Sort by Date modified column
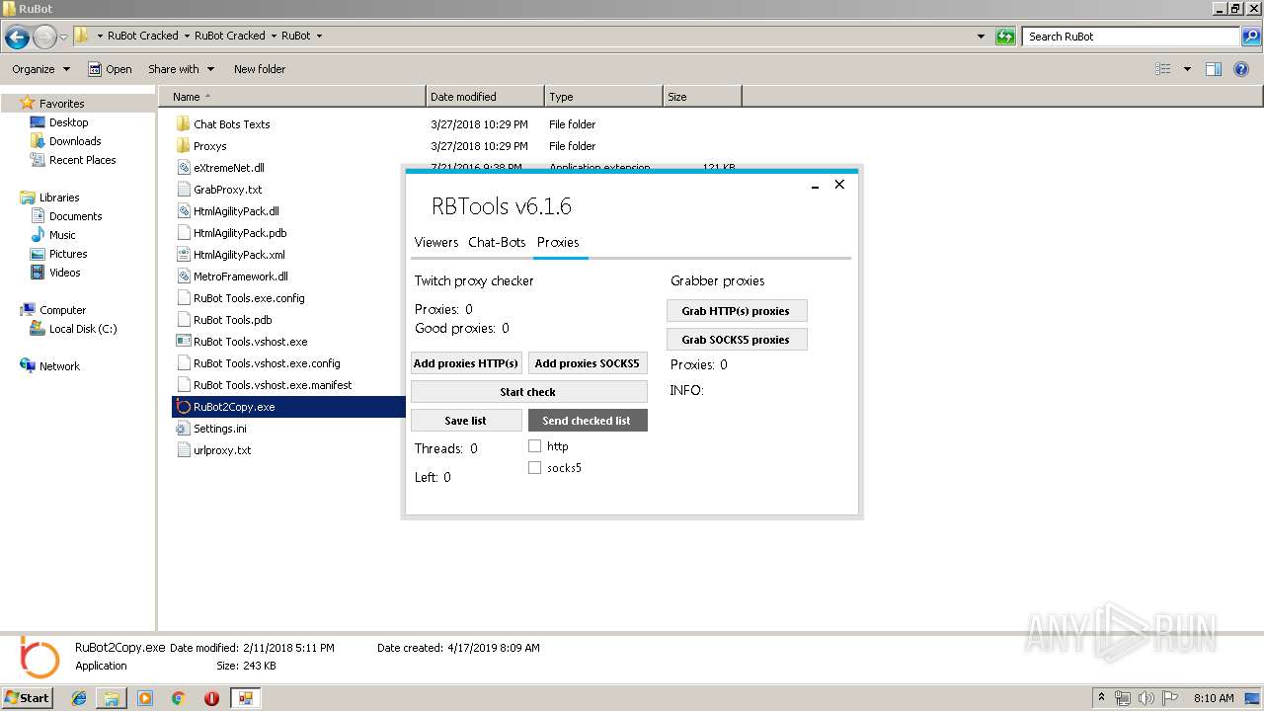 point(485,97)
